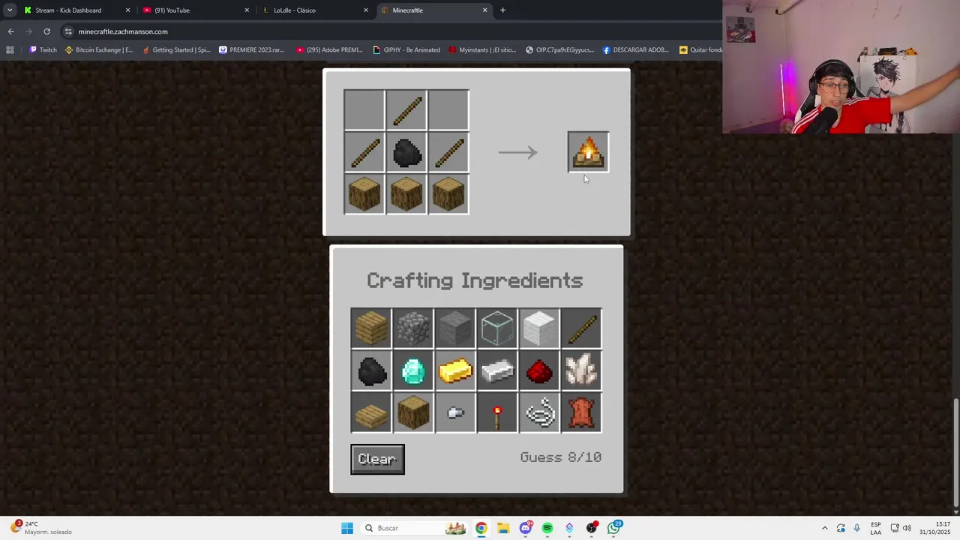Screen dimensions: 960x540
Task: Click the Buscar taskbar search box
Action: pos(413,528)
